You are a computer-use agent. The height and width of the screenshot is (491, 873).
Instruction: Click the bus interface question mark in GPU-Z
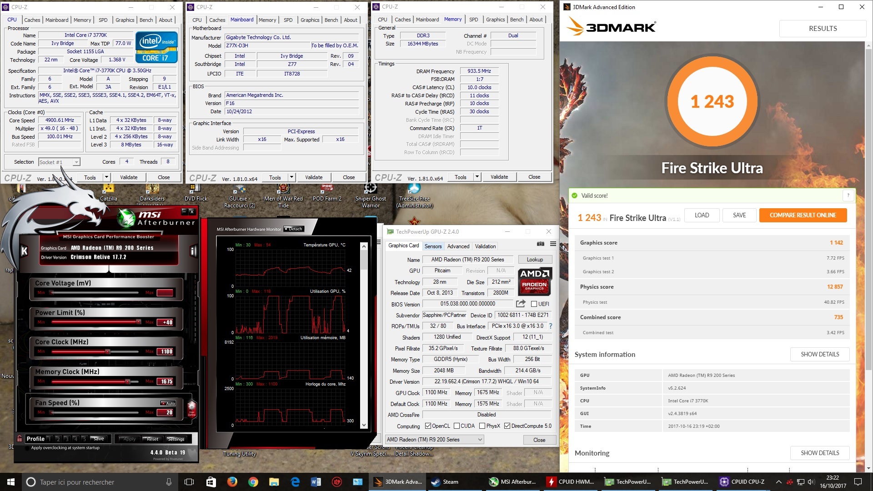click(551, 326)
